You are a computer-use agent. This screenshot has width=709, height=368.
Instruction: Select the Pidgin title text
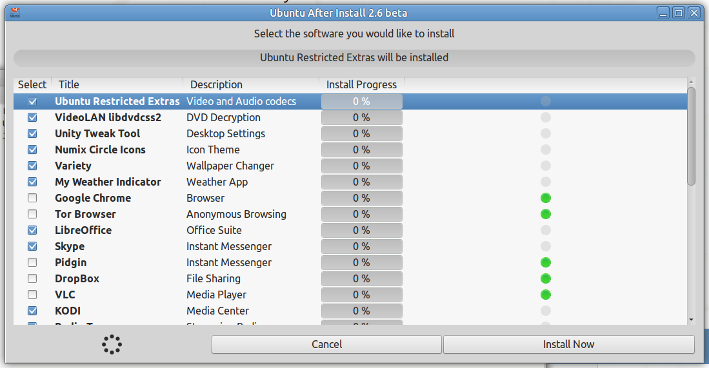(x=70, y=262)
